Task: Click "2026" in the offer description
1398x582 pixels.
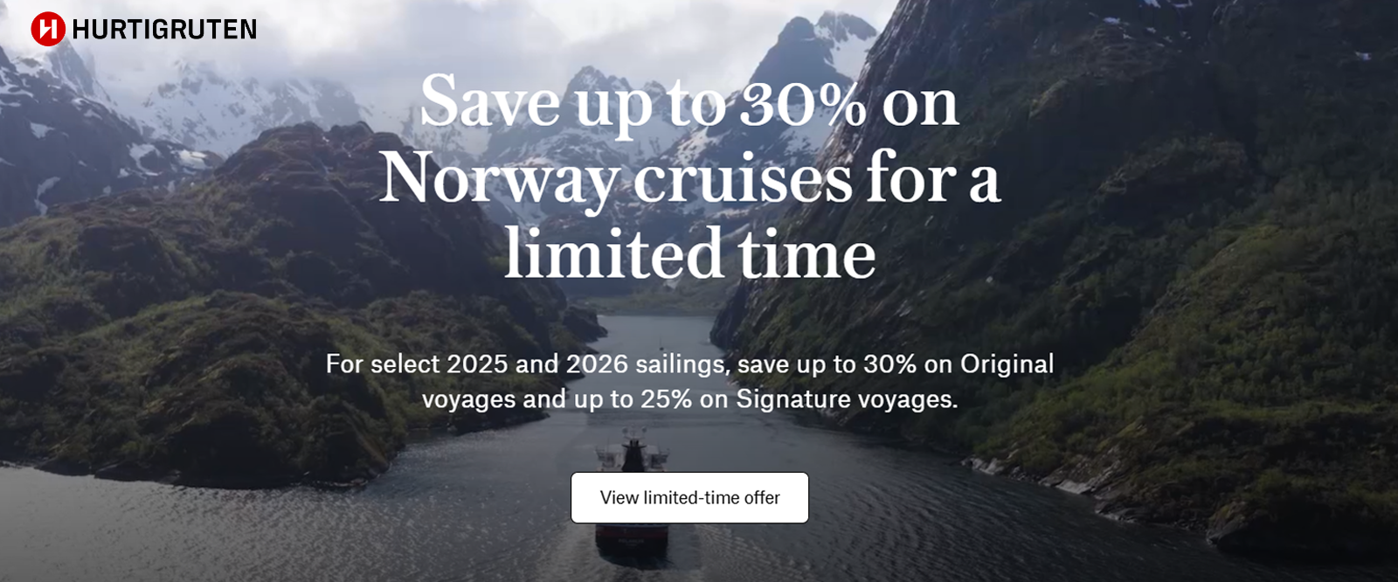Action: (597, 364)
